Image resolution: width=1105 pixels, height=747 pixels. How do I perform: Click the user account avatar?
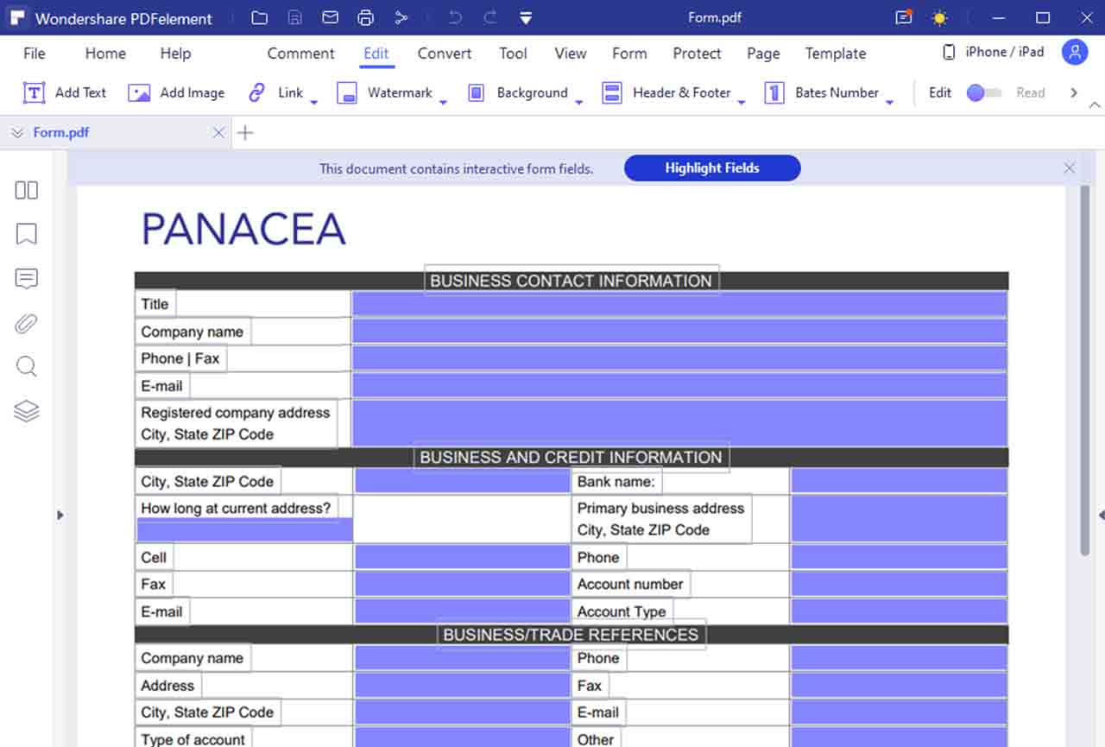point(1075,53)
